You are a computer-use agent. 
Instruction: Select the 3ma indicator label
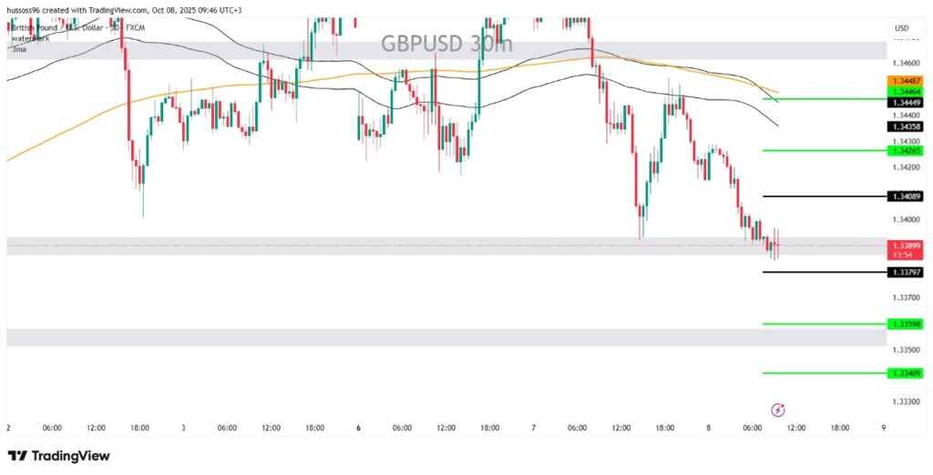pos(18,49)
